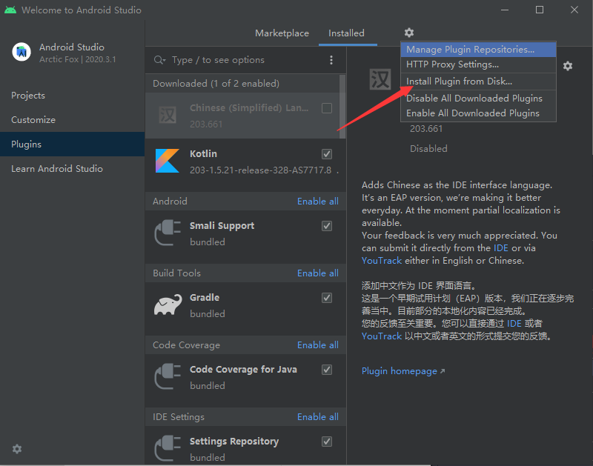The width and height of the screenshot is (593, 466).
Task: Toggle the Kotlin plugin checkbox
Action: [327, 154]
